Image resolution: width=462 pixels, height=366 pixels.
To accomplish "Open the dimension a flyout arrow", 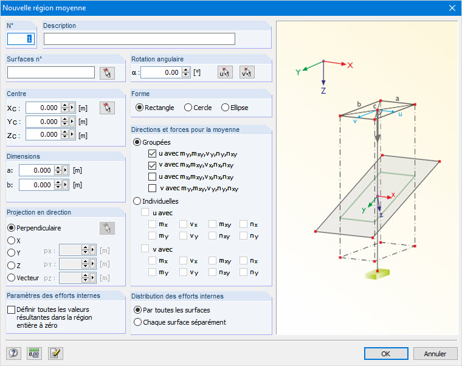I will click(x=65, y=170).
